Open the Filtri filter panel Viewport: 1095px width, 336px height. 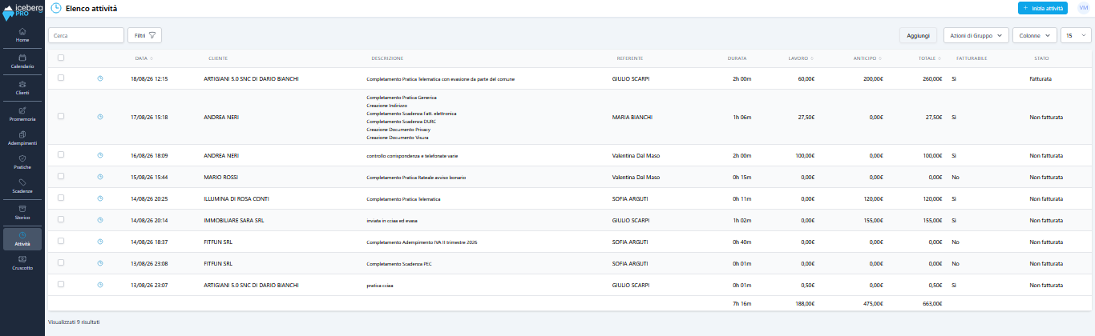[145, 35]
